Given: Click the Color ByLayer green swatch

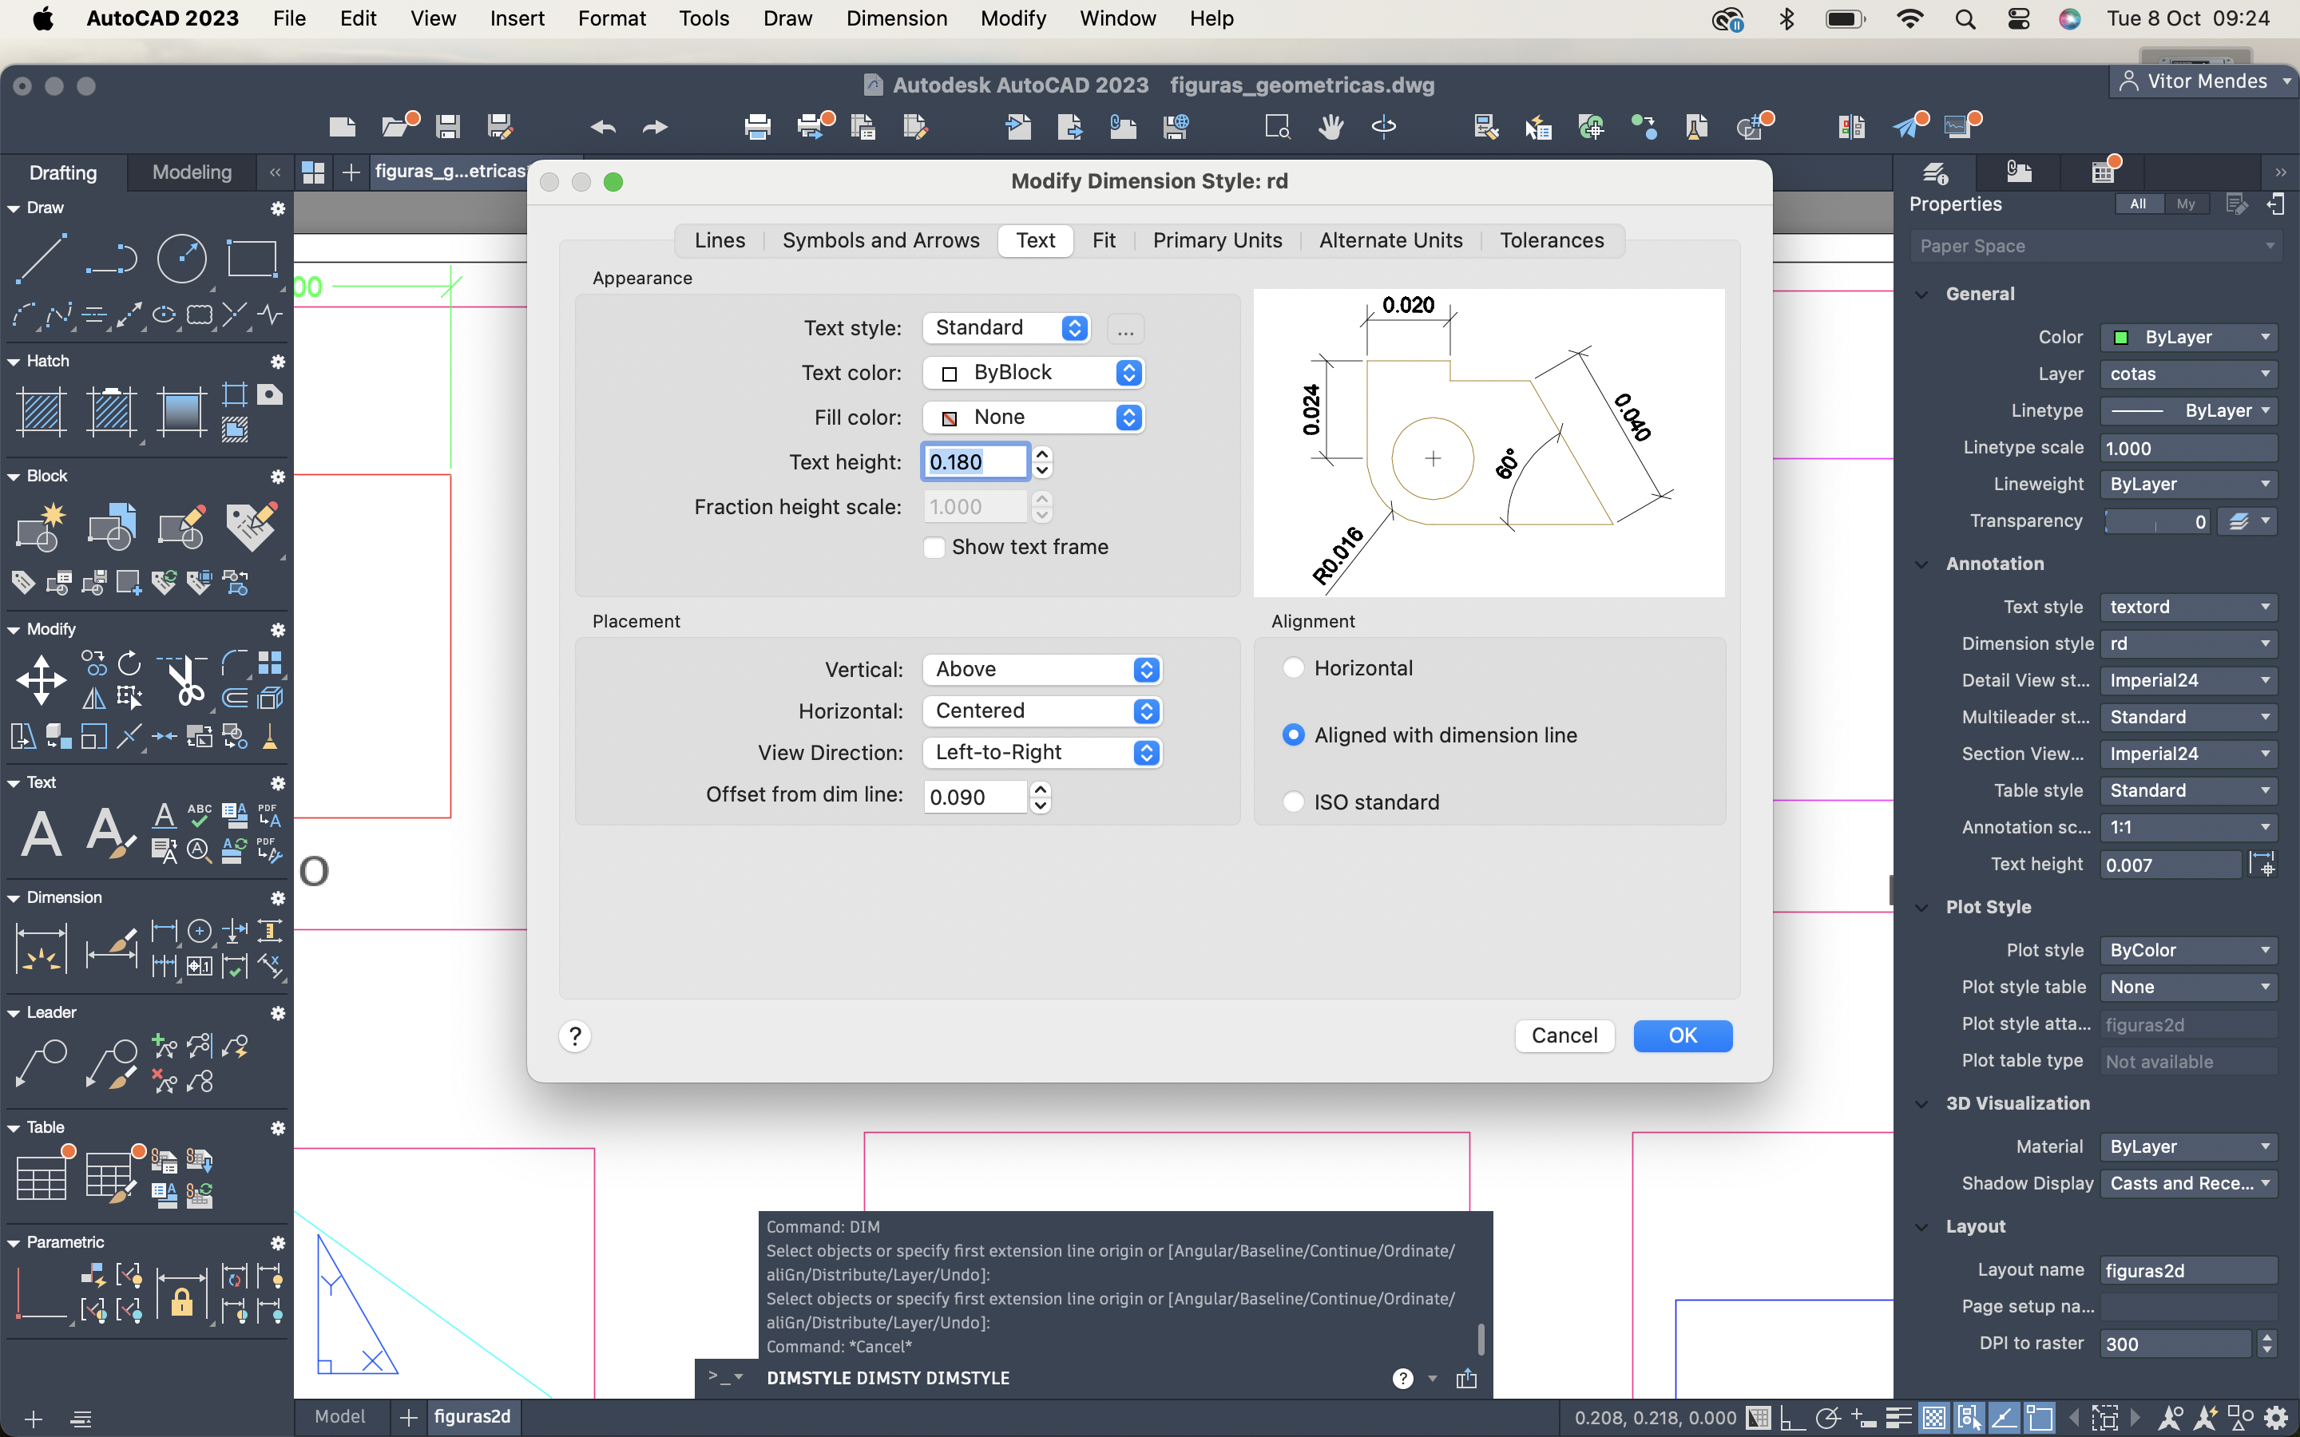Looking at the screenshot, I should (x=2120, y=338).
